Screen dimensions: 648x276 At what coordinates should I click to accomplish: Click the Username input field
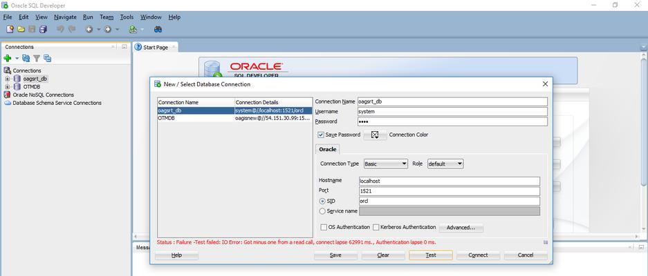coord(452,111)
